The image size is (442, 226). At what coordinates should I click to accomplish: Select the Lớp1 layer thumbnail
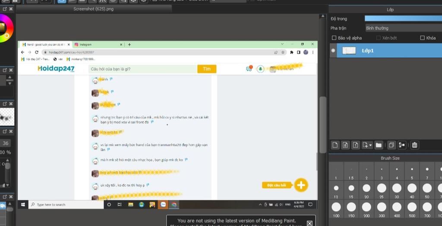349,51
